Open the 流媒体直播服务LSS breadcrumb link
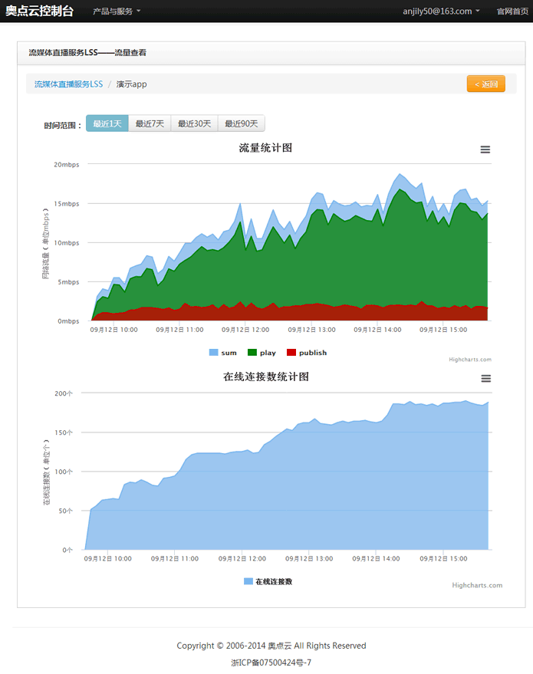533x674 pixels. (x=69, y=84)
